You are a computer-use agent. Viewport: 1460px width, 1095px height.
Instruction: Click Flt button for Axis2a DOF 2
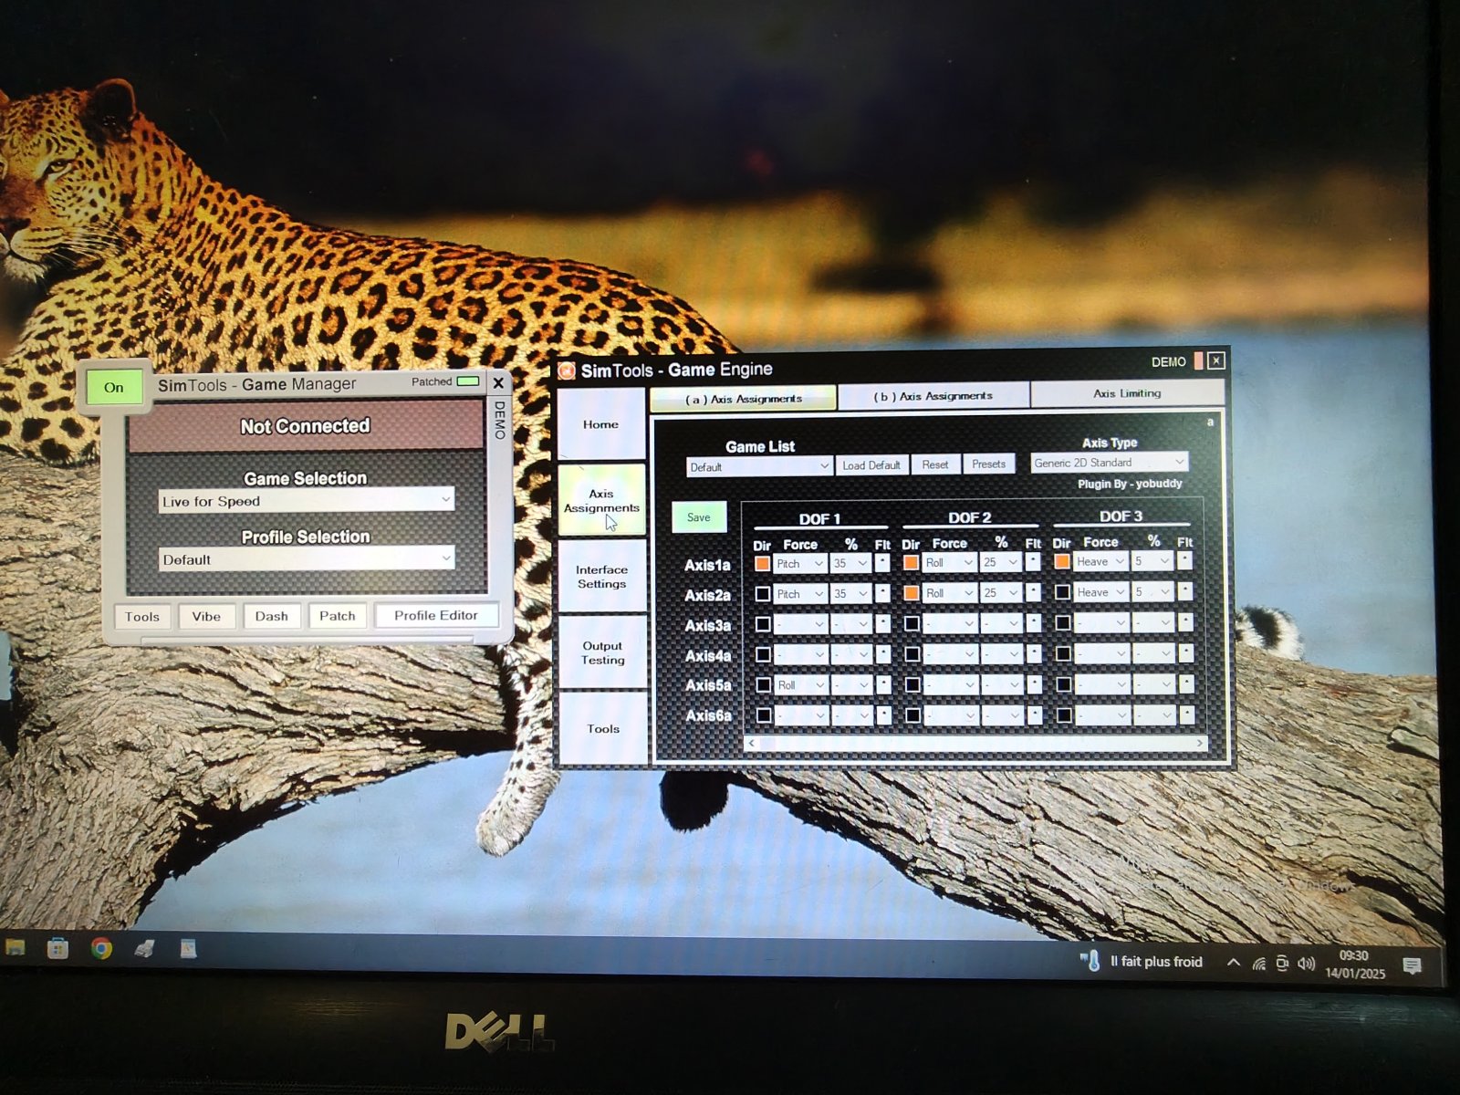1033,592
